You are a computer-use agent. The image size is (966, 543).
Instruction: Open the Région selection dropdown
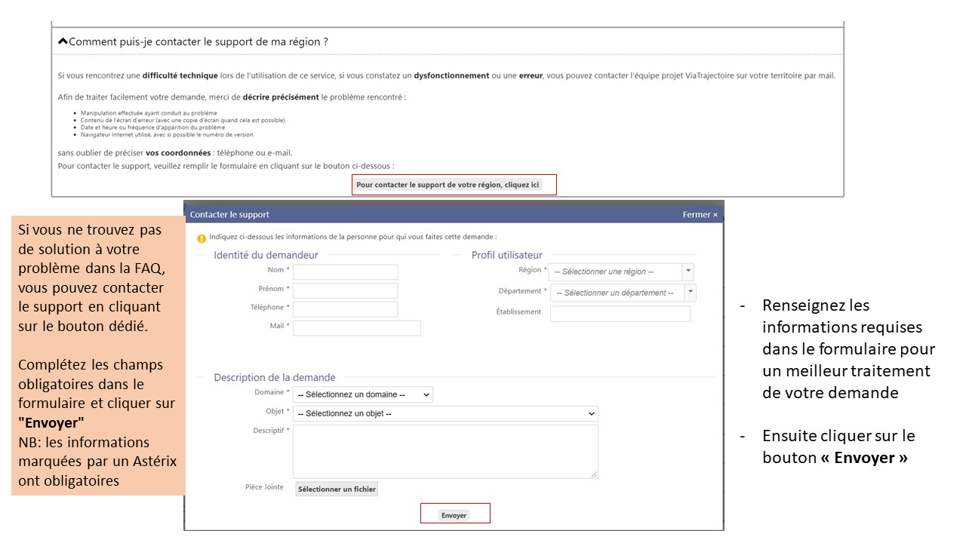[x=620, y=271]
